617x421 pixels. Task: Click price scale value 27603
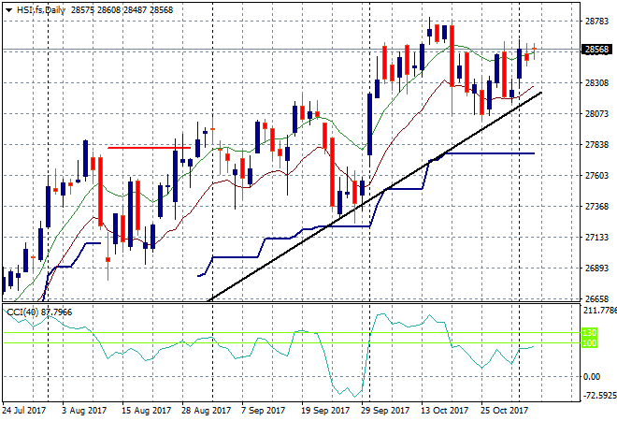[x=597, y=175]
